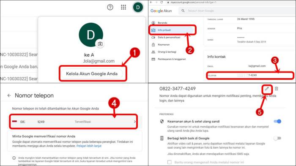Screen dimensions: 296x166
Task: Go back using arrow beside Nomor telepon
Action: (9, 95)
